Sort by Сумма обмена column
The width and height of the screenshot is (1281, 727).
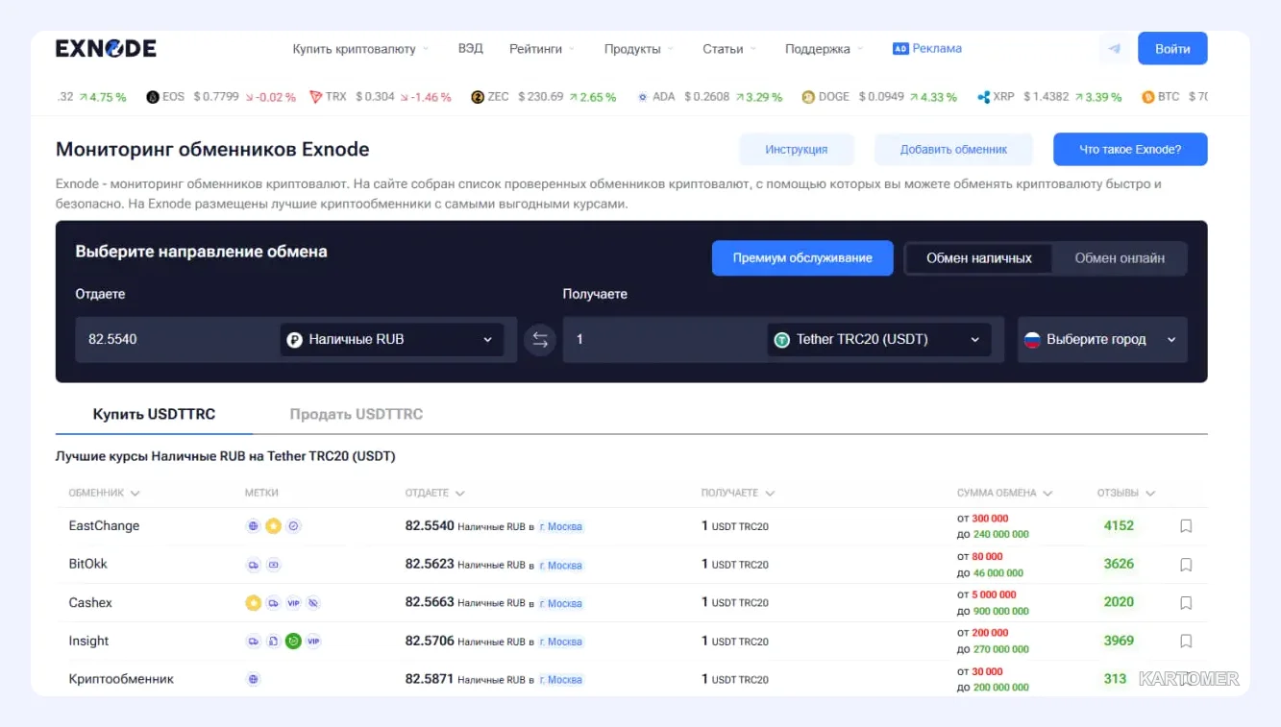coord(1005,493)
